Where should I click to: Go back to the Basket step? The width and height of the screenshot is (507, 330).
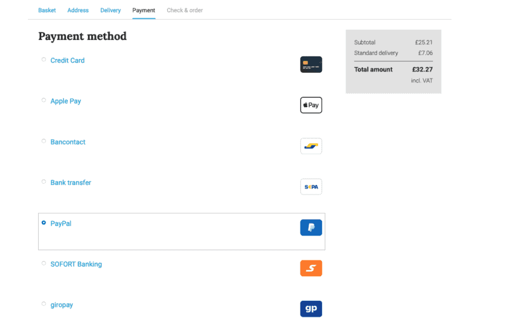[47, 10]
